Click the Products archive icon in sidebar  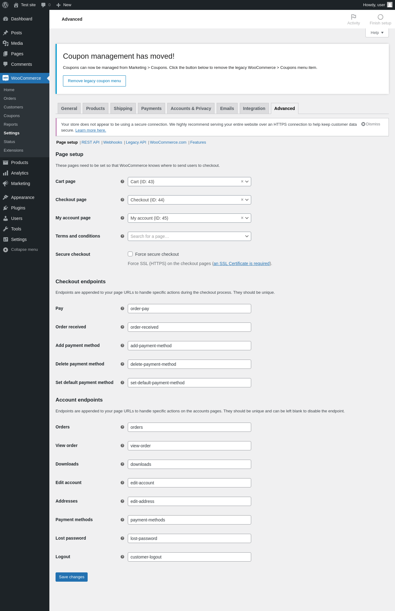[6, 162]
